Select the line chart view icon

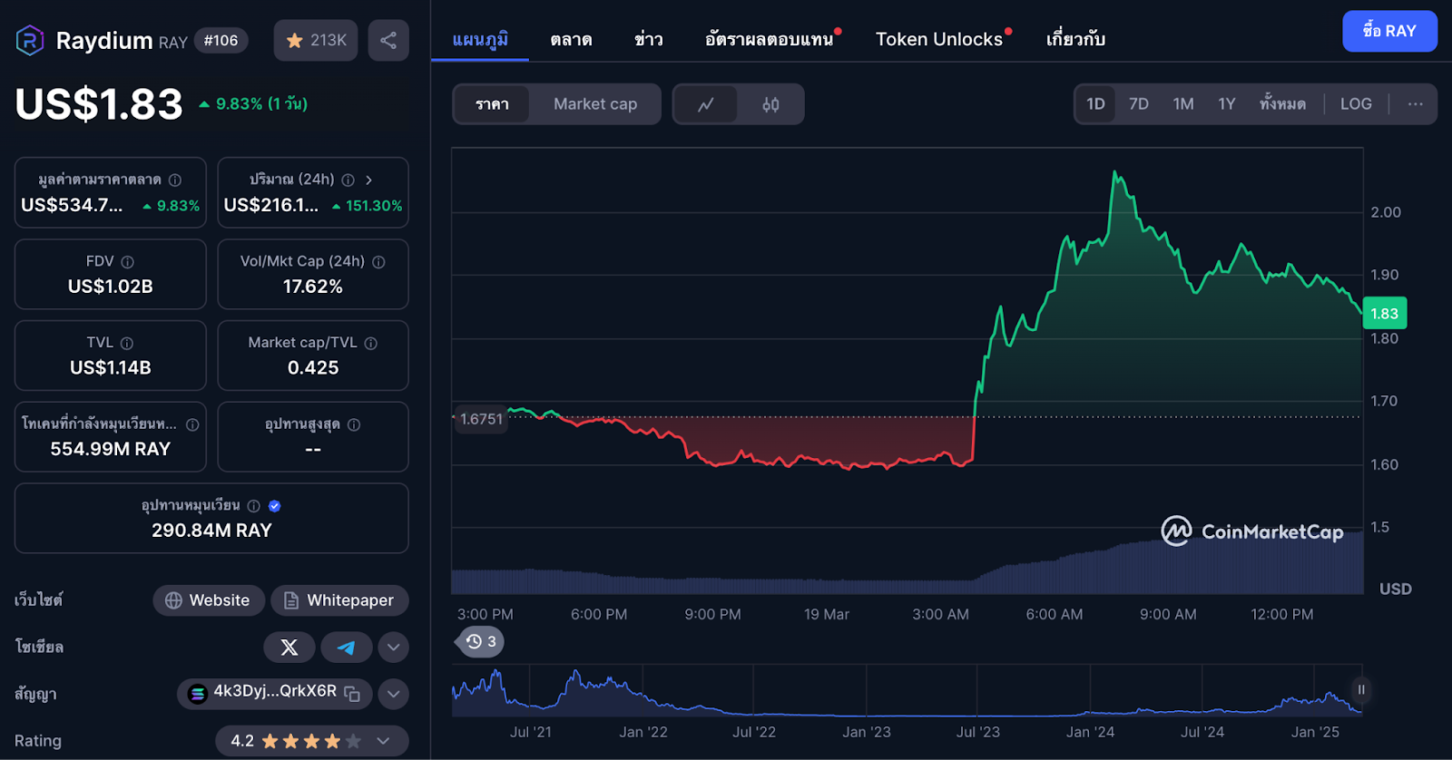(x=705, y=104)
